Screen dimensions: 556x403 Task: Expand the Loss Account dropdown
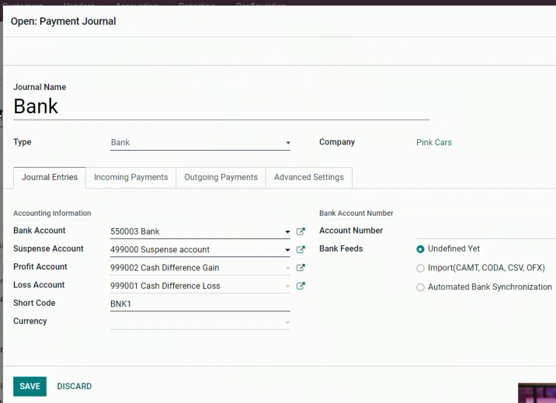click(x=287, y=286)
